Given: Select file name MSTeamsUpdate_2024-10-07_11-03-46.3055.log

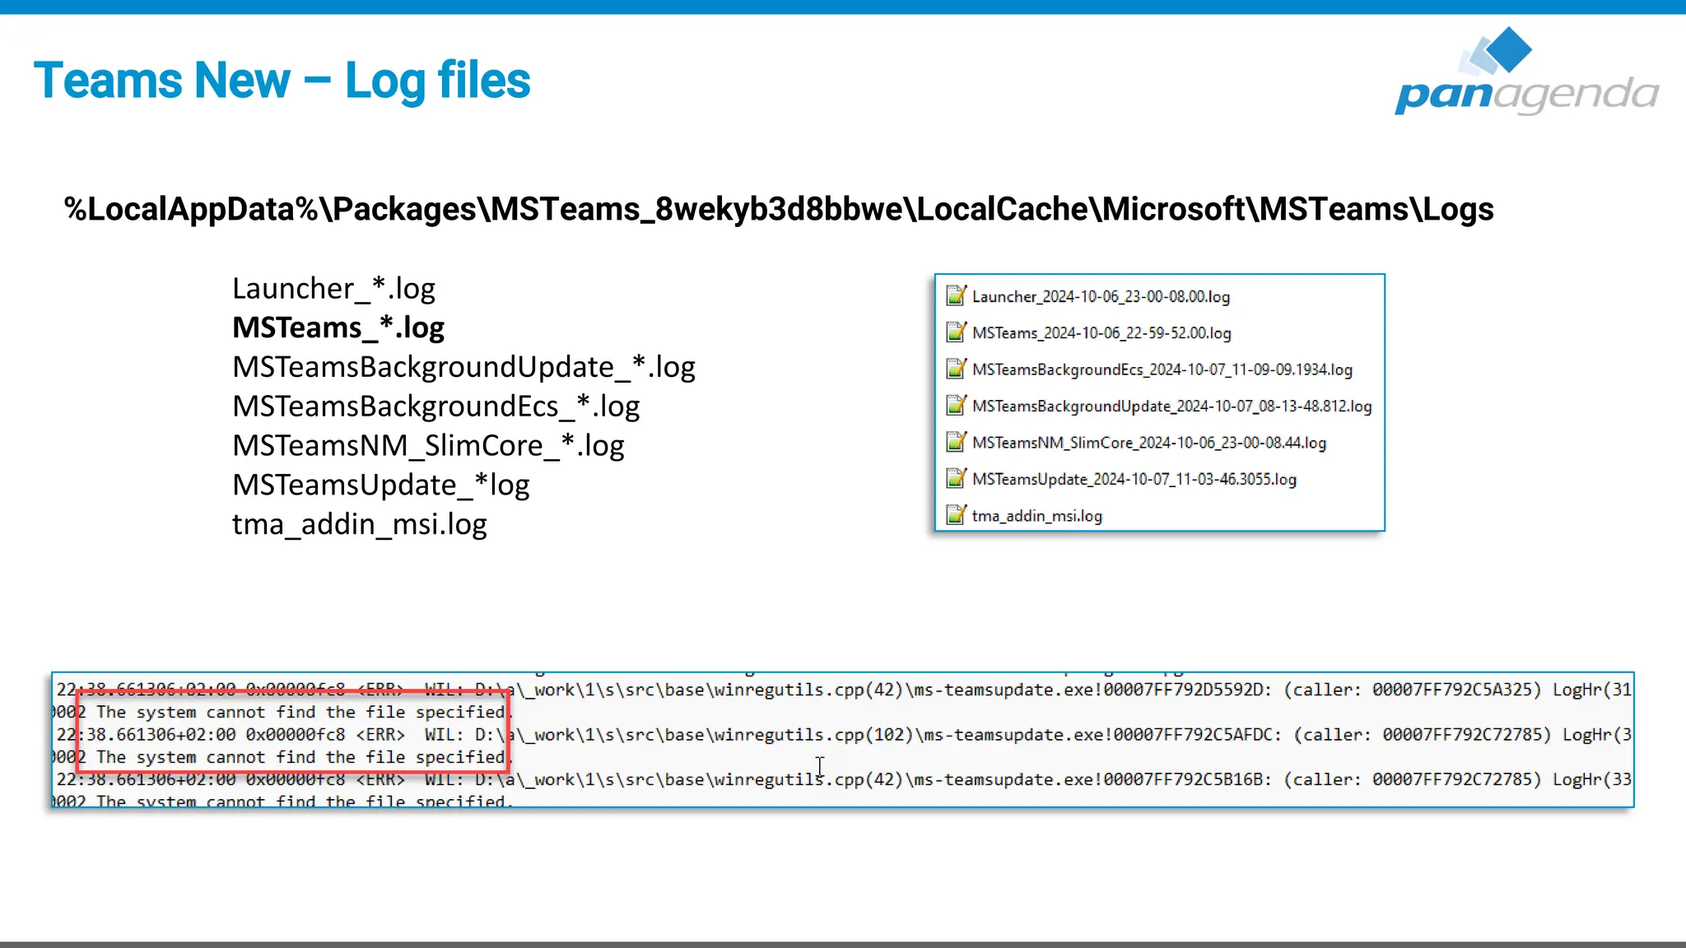Looking at the screenshot, I should click(1134, 479).
